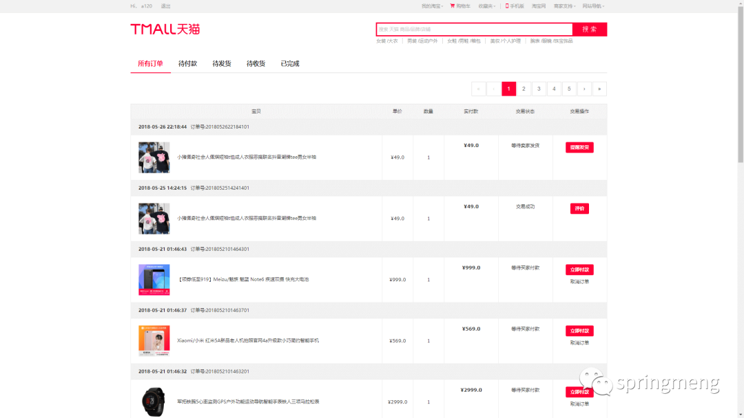The height and width of the screenshot is (418, 744).
Task: Click 提醒发货 for order 2018052622184101
Action: pos(579,147)
